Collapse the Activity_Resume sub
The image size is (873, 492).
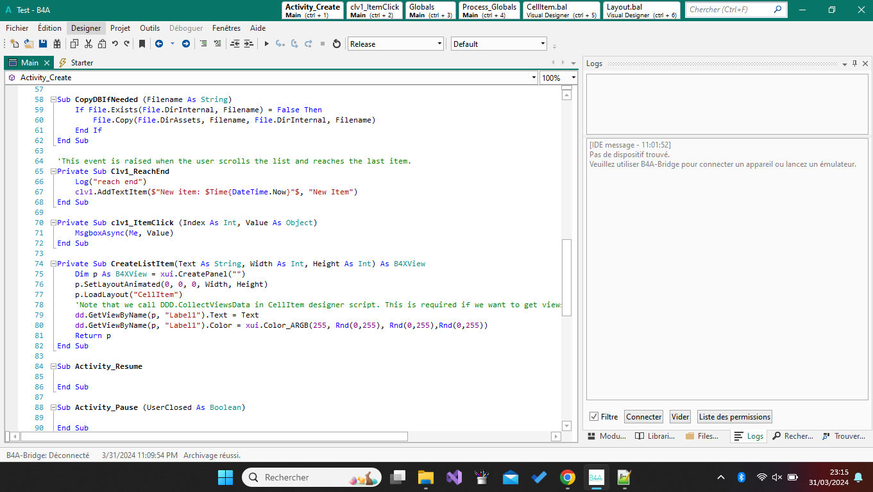pyautogui.click(x=53, y=366)
